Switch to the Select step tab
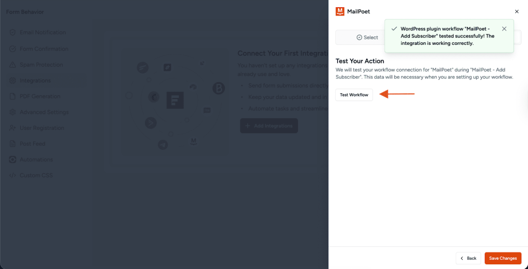 point(367,38)
